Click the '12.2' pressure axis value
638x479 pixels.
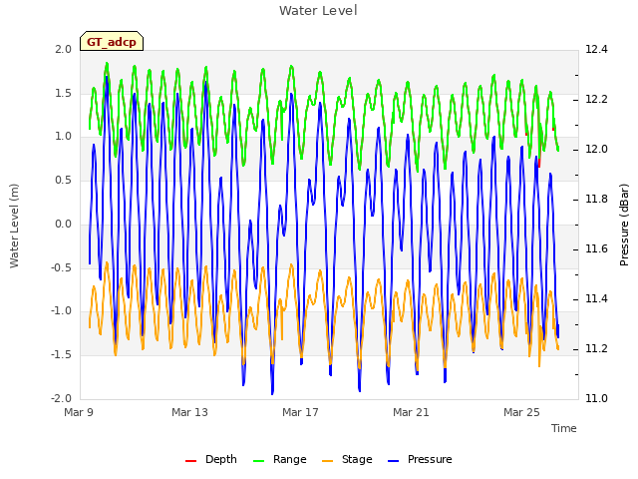point(596,99)
